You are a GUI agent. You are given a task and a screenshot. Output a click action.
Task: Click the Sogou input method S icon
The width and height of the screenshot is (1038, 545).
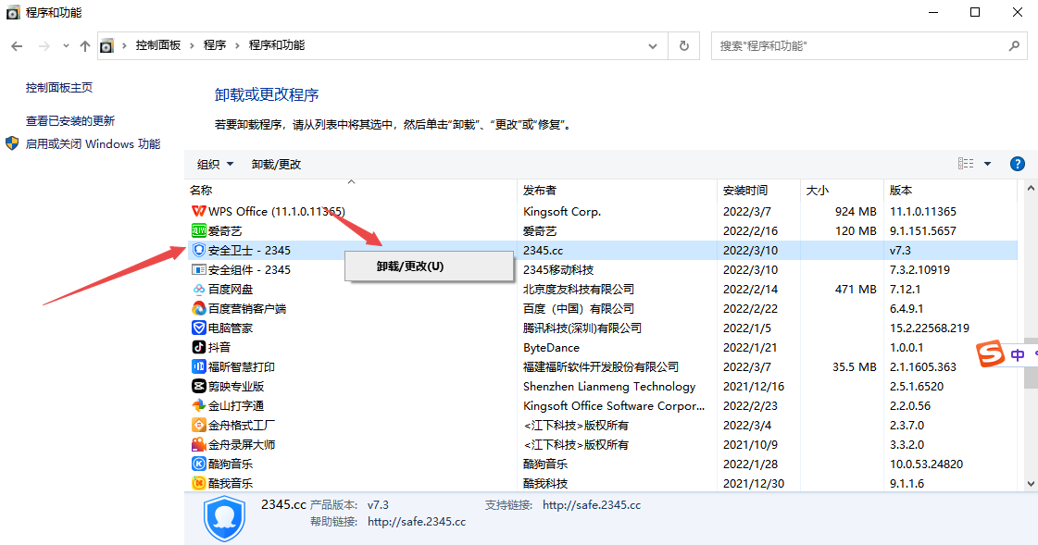[992, 354]
